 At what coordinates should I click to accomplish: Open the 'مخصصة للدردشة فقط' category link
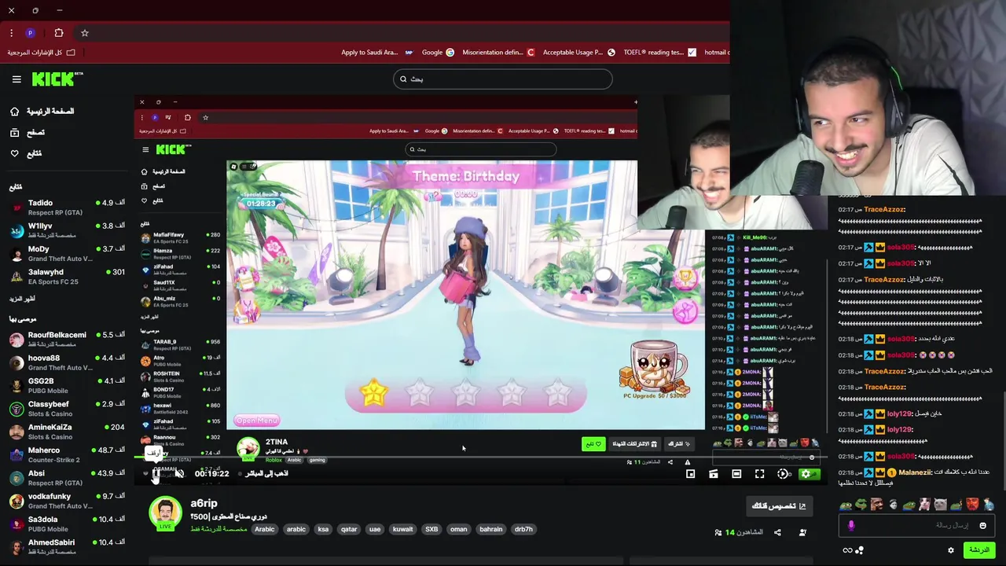[219, 529]
